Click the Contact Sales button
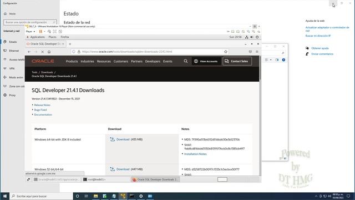This screenshot has height=200, width=355. tap(237, 61)
